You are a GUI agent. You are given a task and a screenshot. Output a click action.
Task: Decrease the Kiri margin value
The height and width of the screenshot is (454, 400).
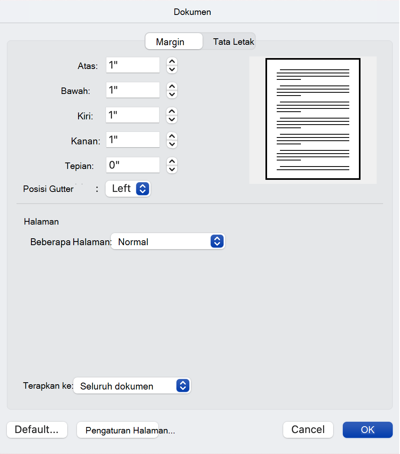(x=172, y=119)
